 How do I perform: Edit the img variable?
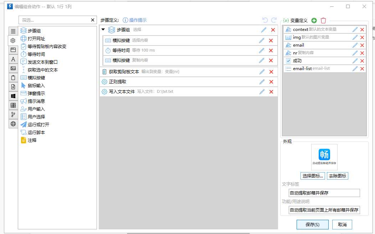tap(355, 37)
